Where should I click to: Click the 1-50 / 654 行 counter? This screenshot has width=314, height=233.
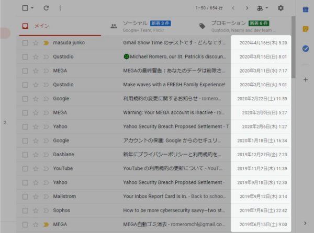click(209, 8)
